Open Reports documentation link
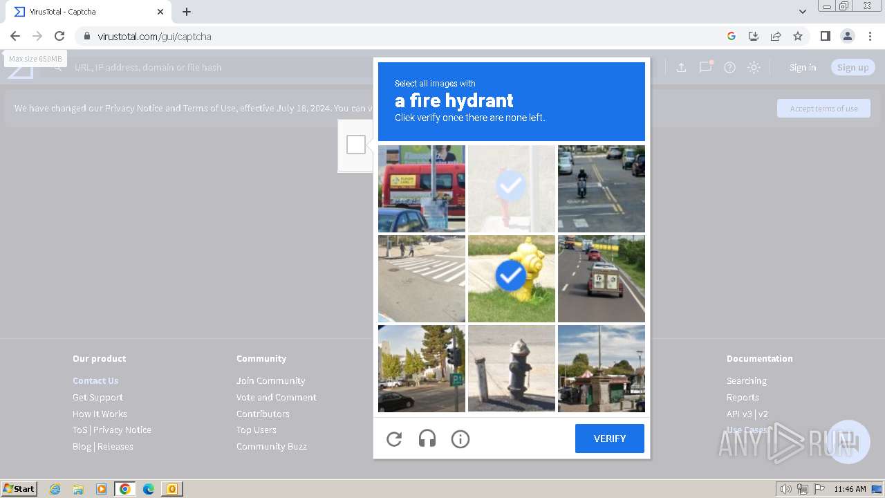The height and width of the screenshot is (498, 885). [743, 397]
